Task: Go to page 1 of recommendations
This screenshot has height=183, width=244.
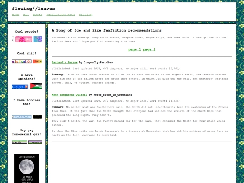Action: tap(135, 50)
